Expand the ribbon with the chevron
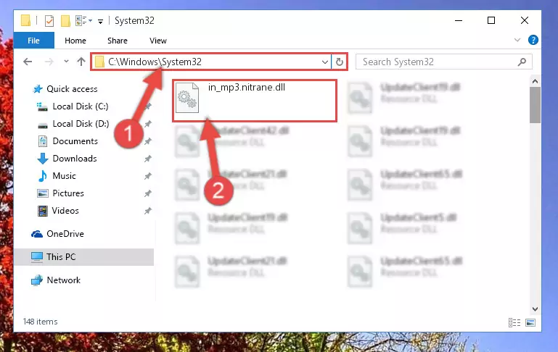The width and height of the screenshot is (558, 352). point(517,40)
